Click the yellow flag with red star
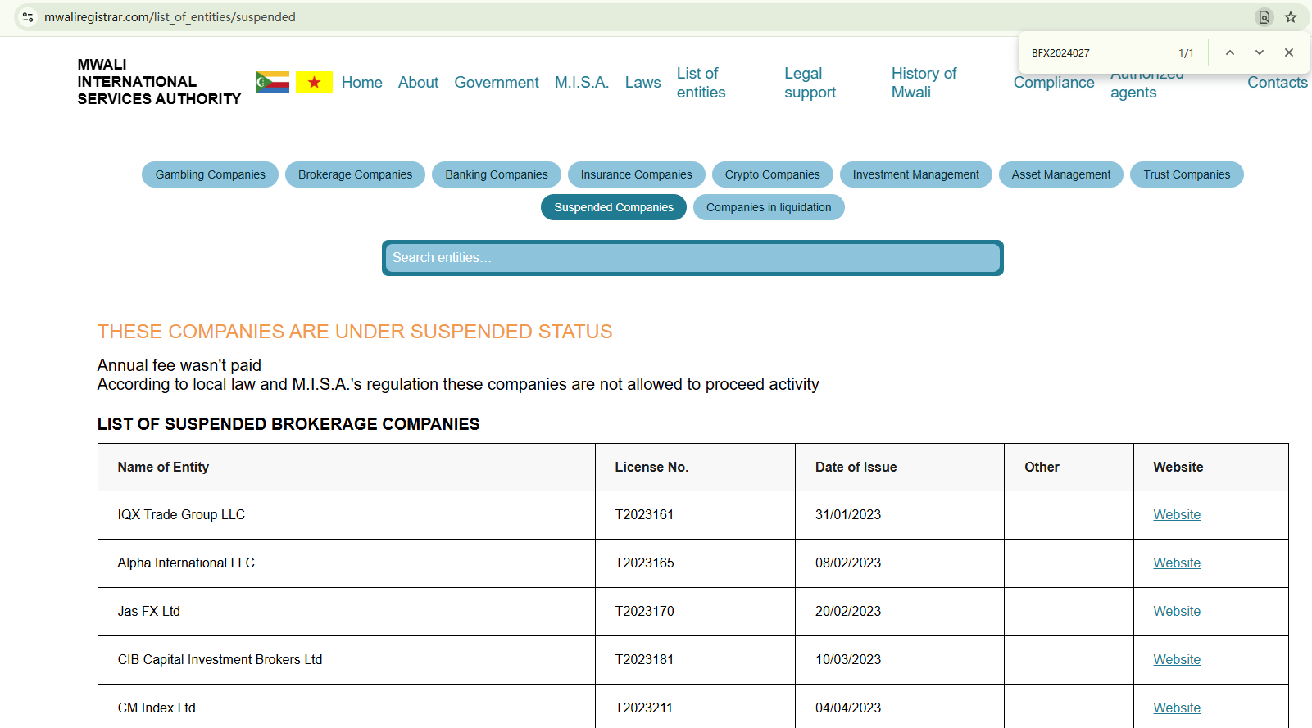1312x728 pixels. pos(314,82)
